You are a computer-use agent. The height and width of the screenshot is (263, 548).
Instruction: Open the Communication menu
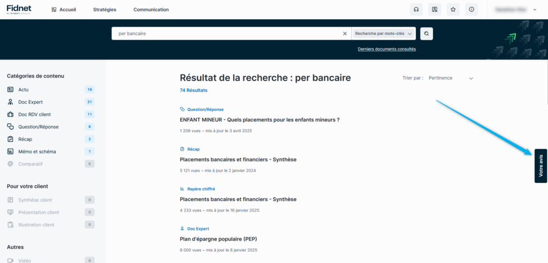[x=151, y=10]
